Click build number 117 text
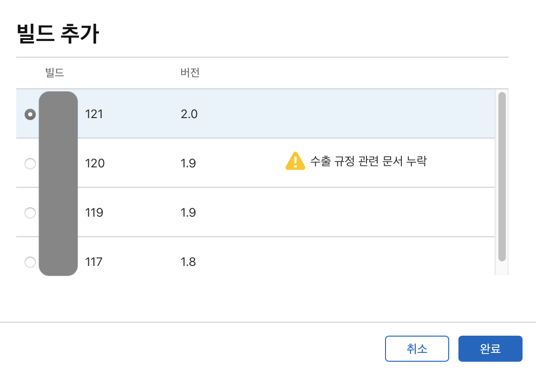Viewport: 536px width, 371px height. point(94,262)
